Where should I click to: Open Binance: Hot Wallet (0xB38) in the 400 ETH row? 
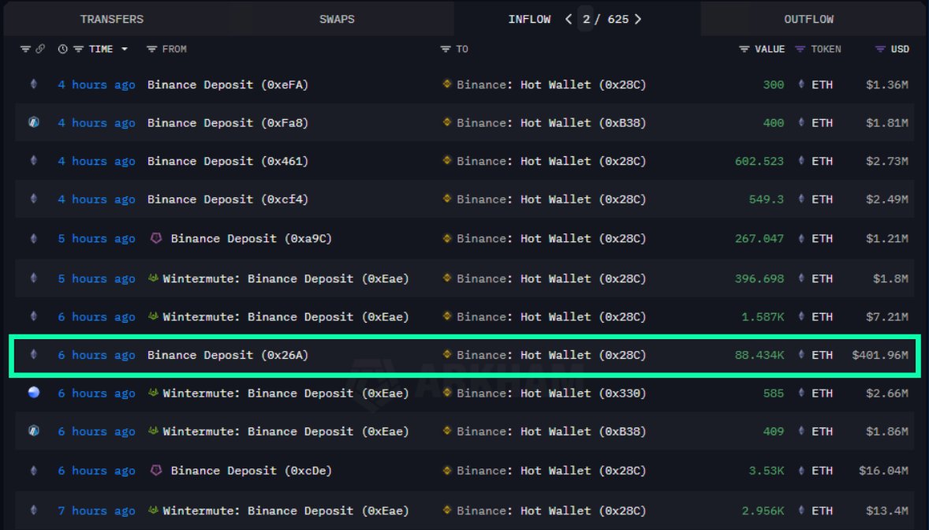coord(551,123)
